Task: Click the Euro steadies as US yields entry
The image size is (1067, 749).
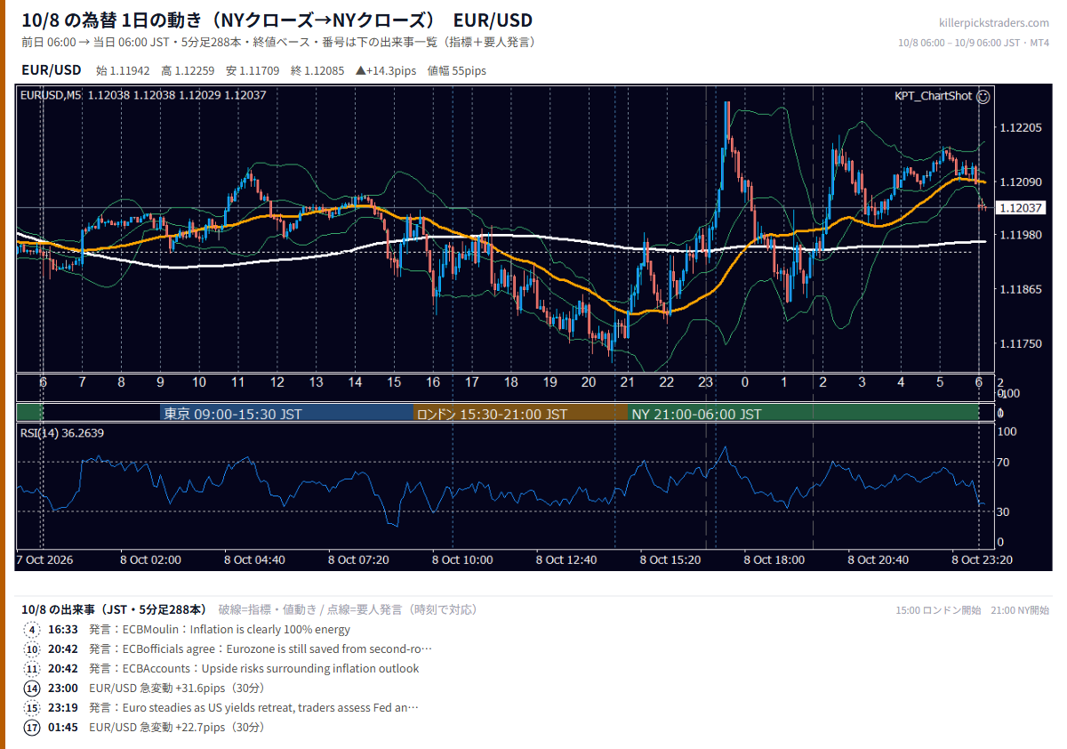Action: (253, 708)
